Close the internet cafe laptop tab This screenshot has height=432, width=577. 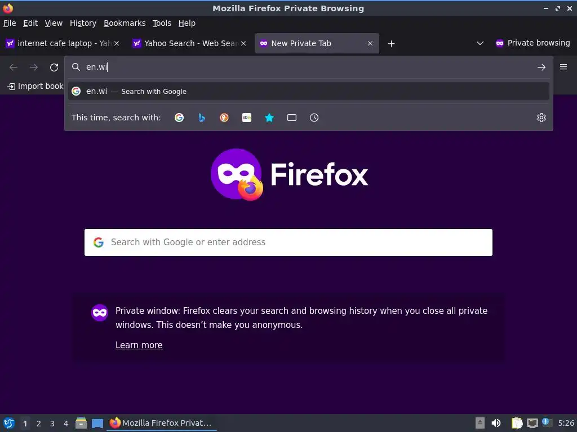click(x=117, y=43)
